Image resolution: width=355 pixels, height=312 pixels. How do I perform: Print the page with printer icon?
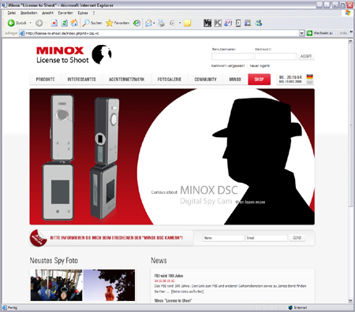pos(162,23)
